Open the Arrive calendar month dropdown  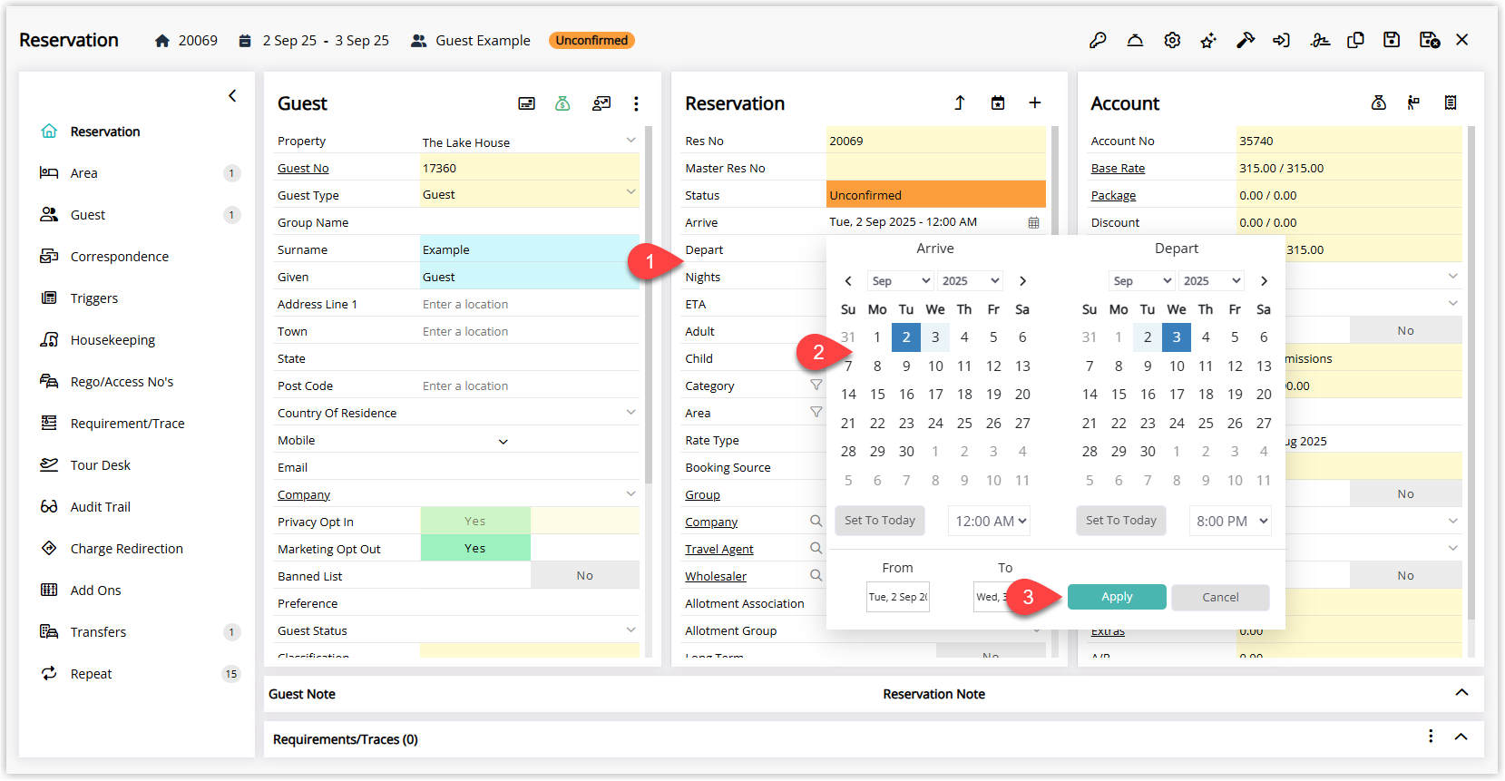coord(901,281)
